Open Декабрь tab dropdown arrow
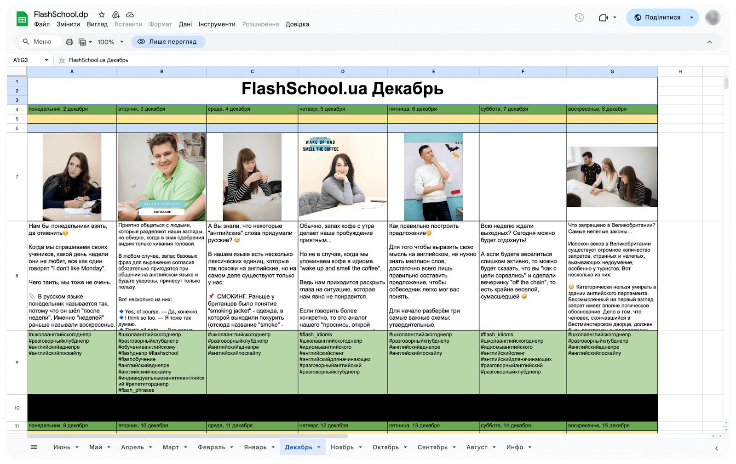 click(x=319, y=447)
